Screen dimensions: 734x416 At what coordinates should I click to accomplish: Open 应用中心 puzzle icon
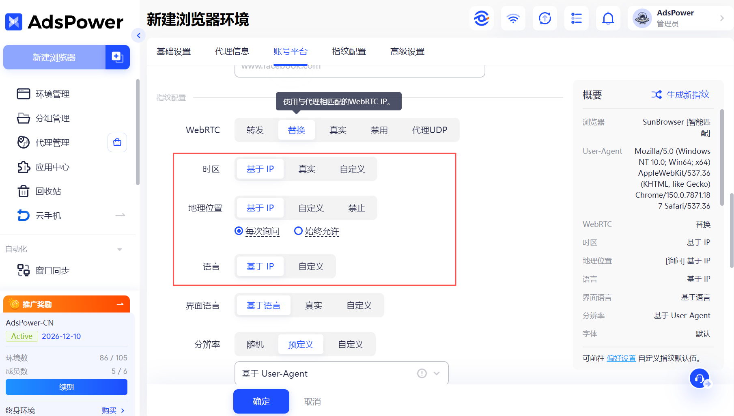[x=24, y=167]
